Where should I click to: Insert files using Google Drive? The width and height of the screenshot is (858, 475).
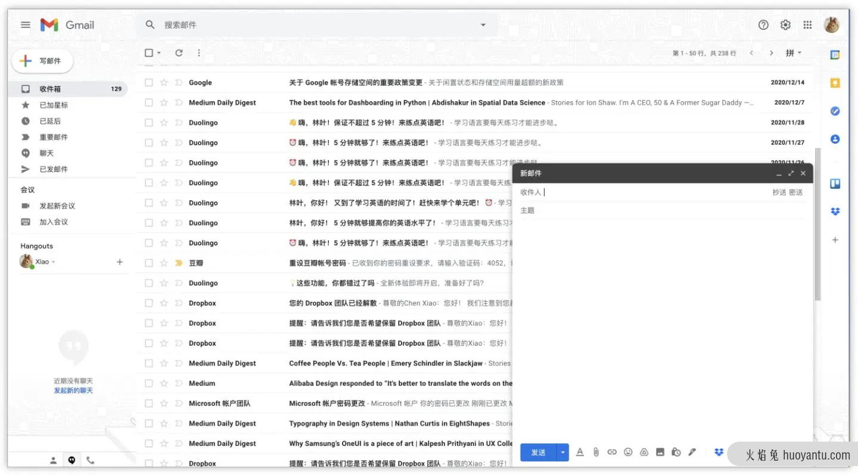tap(644, 452)
